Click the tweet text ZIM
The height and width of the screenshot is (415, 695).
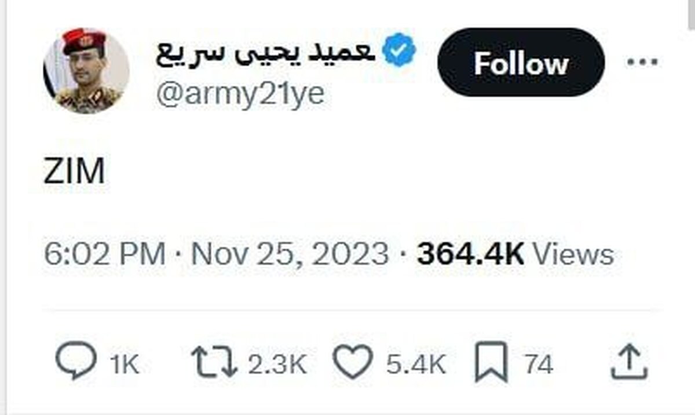(74, 172)
